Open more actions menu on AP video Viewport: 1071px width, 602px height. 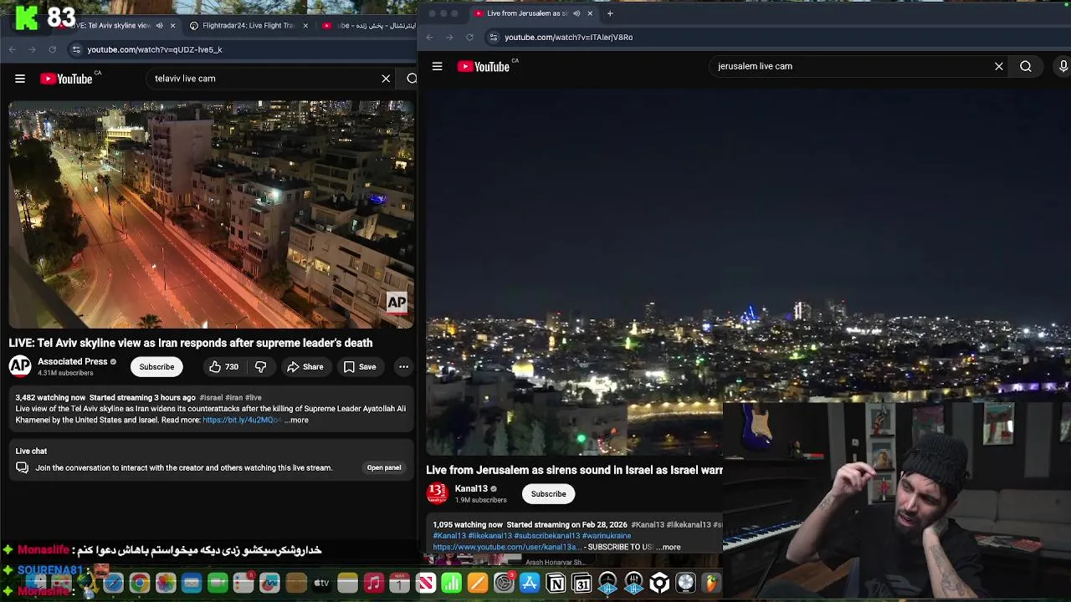[403, 366]
